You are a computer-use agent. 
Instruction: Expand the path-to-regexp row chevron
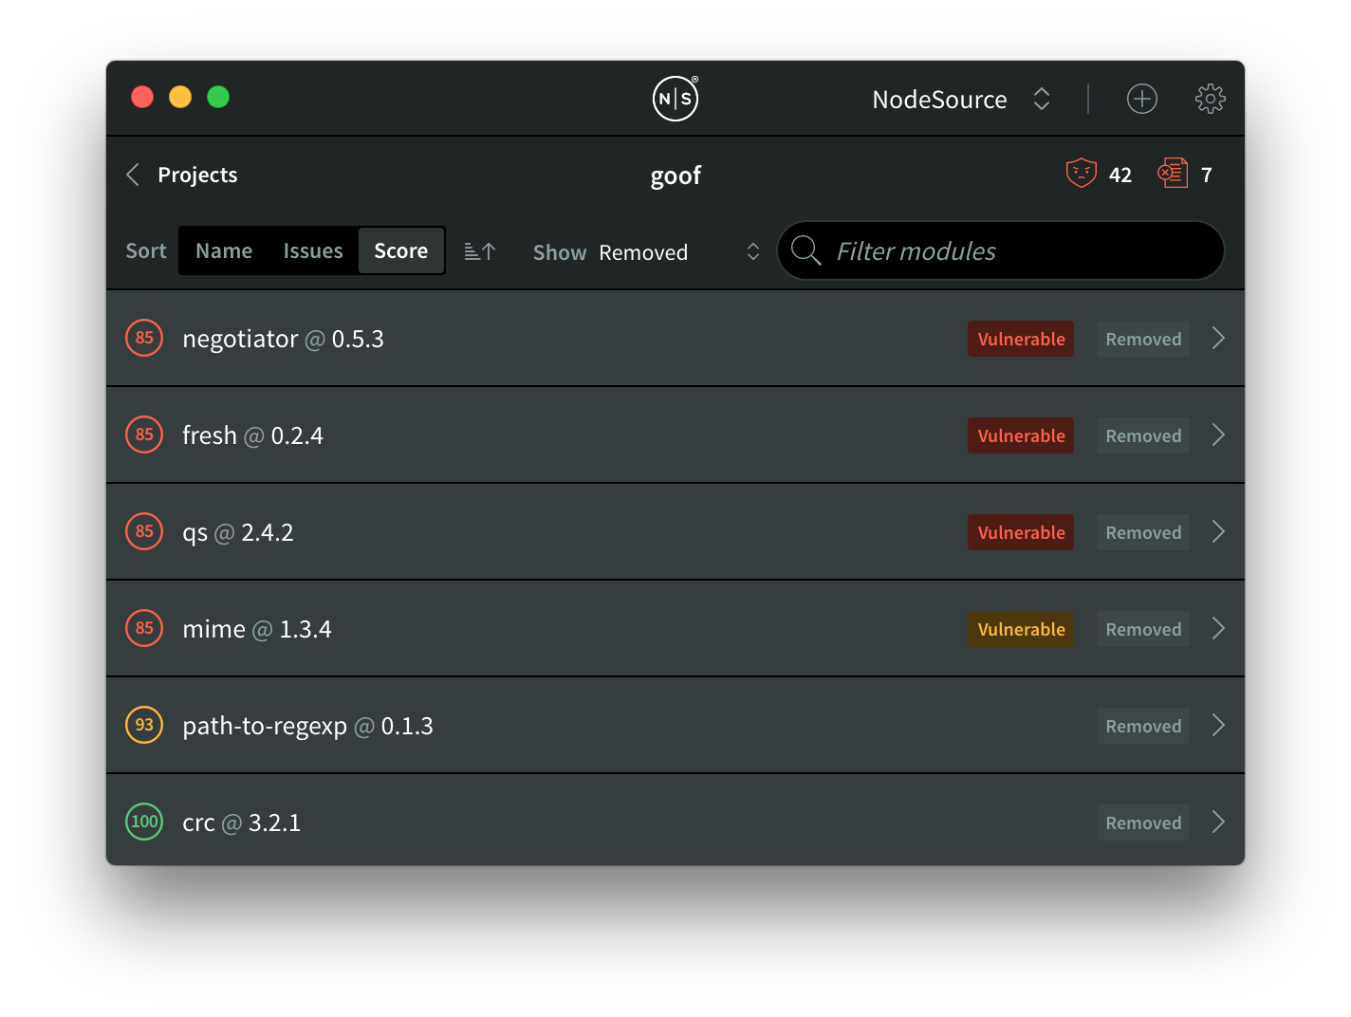[x=1218, y=726]
